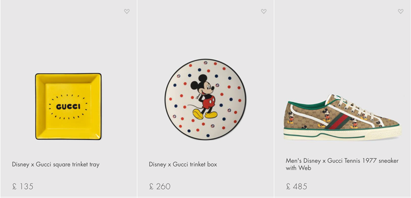411x198 pixels.
Task: Click Mickey's yellow shoes on the trinket box
Action: tap(205, 114)
